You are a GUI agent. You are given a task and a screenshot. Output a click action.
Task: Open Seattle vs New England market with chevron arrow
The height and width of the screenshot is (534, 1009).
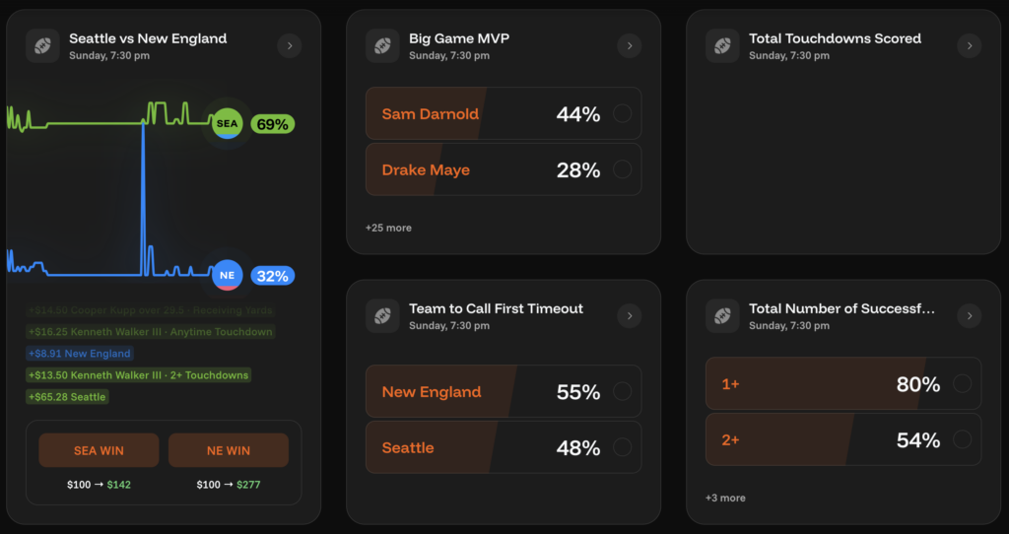[x=289, y=45]
